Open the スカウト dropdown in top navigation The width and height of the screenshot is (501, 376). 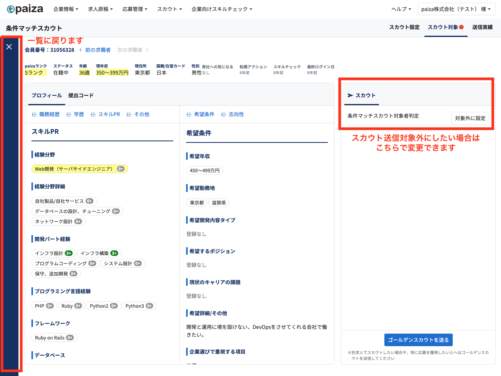click(170, 9)
